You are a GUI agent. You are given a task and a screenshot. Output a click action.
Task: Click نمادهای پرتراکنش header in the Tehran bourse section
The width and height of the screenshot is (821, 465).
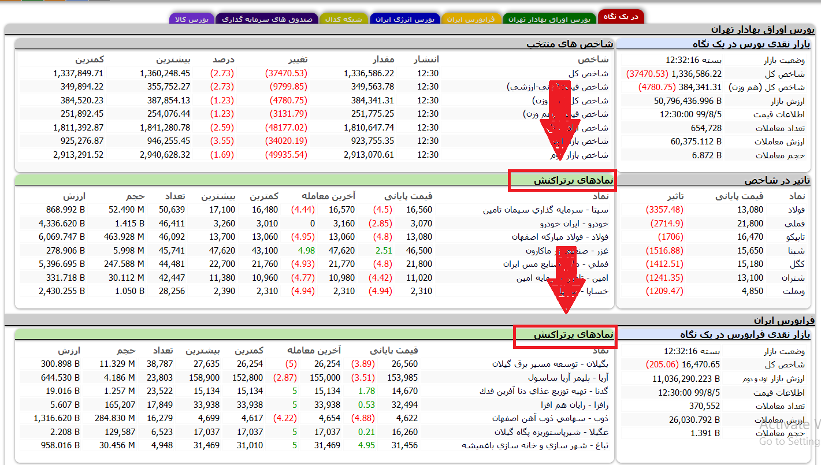[x=573, y=181]
